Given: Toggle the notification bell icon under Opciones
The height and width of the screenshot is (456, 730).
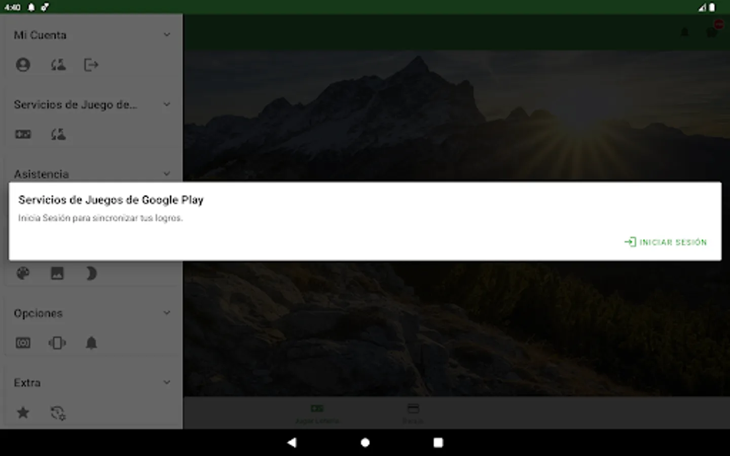Looking at the screenshot, I should [x=91, y=343].
